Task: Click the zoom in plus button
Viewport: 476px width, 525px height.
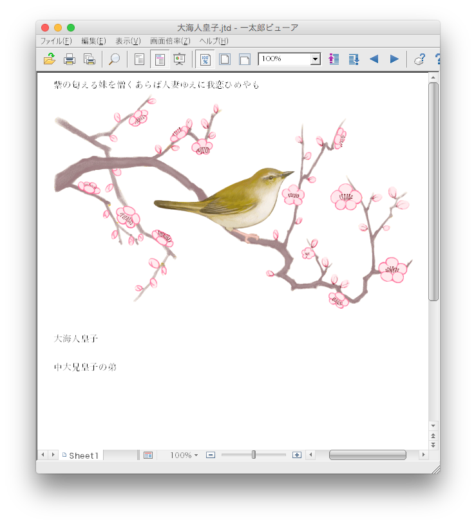Action: [x=297, y=455]
